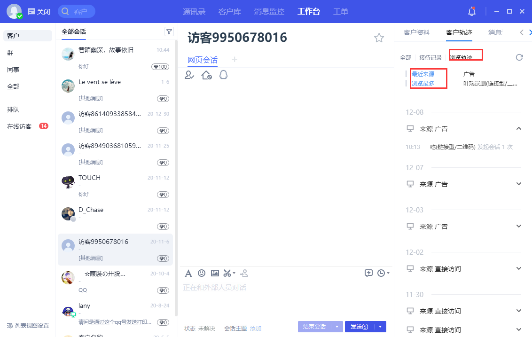Click the message input area

[x=286, y=298]
